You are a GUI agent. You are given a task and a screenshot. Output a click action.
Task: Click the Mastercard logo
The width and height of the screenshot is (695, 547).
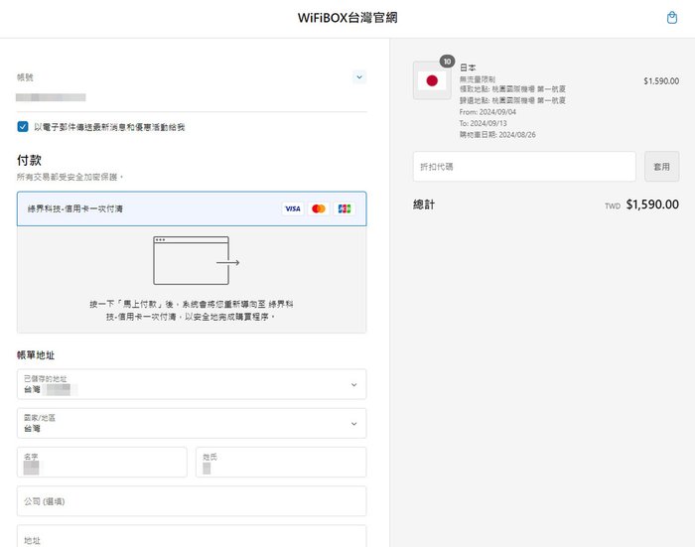pos(319,208)
